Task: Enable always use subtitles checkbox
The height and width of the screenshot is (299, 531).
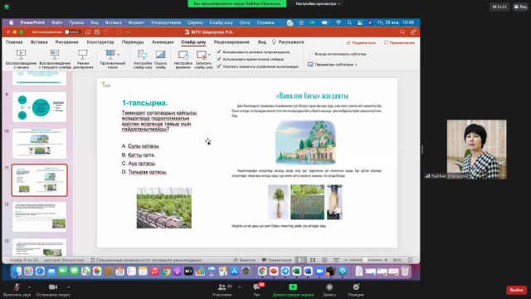Action: coord(310,54)
